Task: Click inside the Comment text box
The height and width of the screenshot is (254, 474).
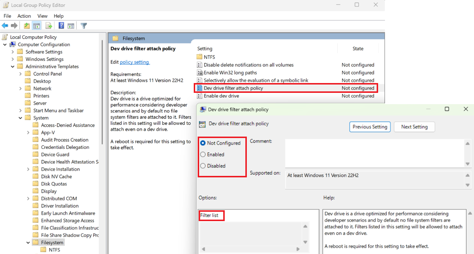Action: (x=374, y=153)
